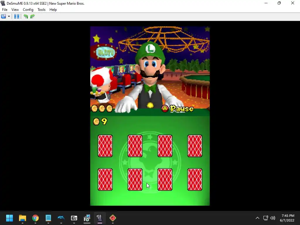Screen dimensions: 300x225
Task: Open the File menu
Action: click(5, 10)
